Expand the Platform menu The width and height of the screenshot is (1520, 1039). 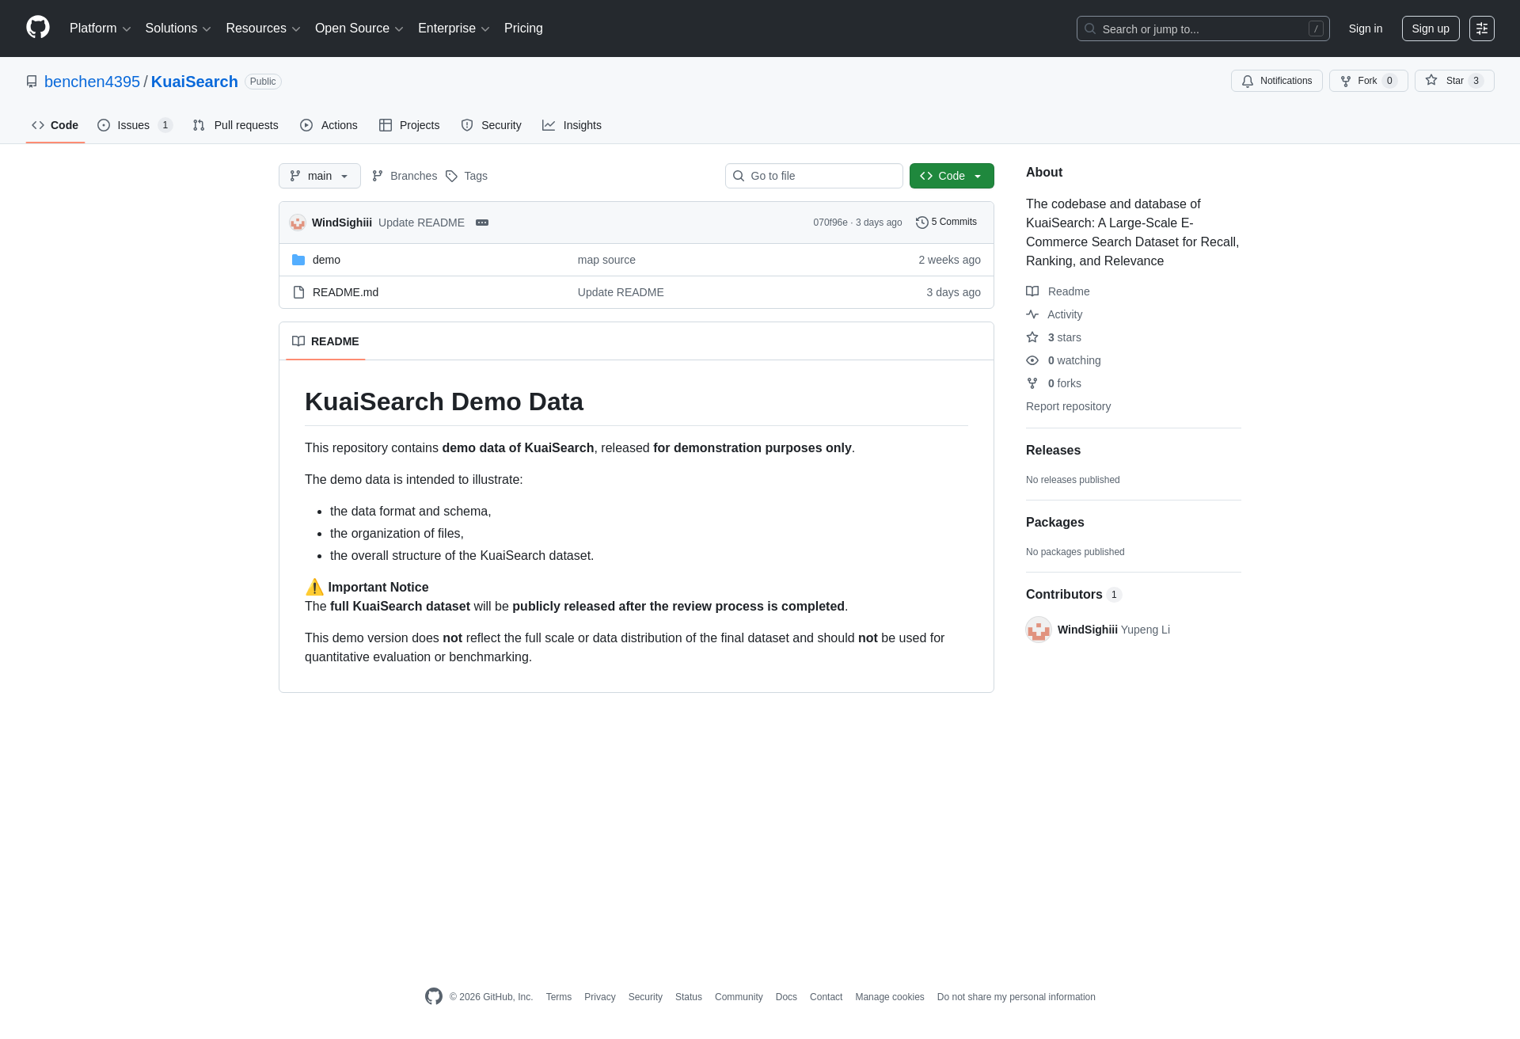pos(101,29)
